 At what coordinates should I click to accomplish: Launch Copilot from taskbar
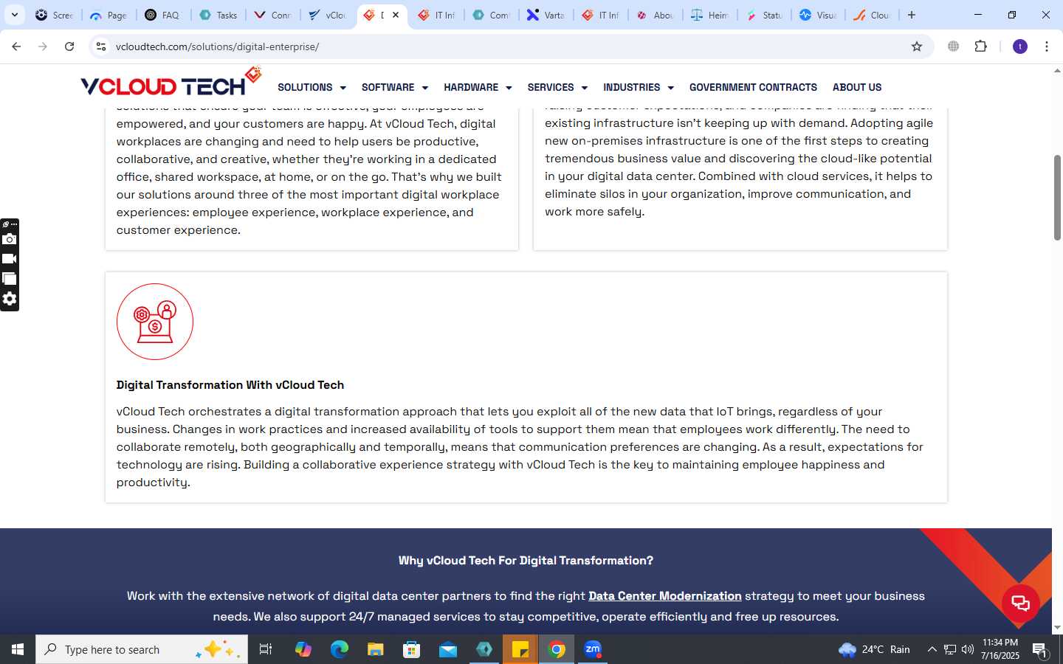point(303,649)
